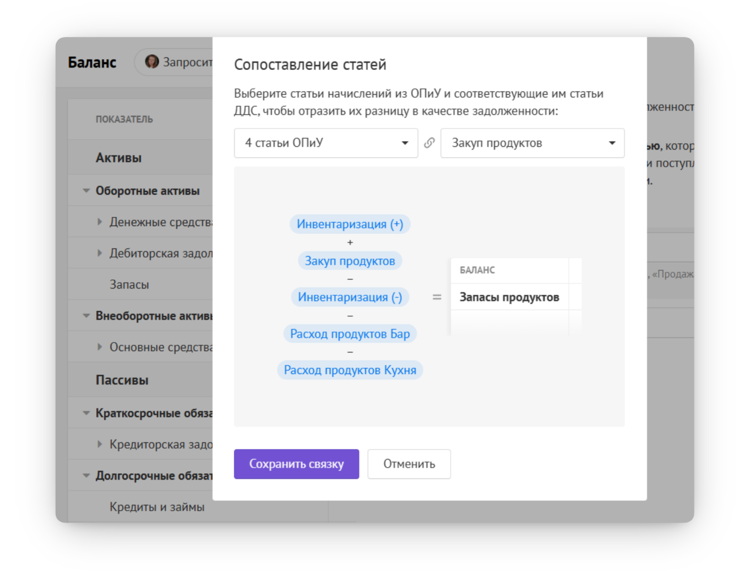The image size is (745, 571).
Task: Collapse the 'Внеоборотные активы' section arrow
Action: click(86, 316)
